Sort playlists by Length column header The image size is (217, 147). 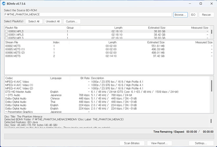click(118, 28)
